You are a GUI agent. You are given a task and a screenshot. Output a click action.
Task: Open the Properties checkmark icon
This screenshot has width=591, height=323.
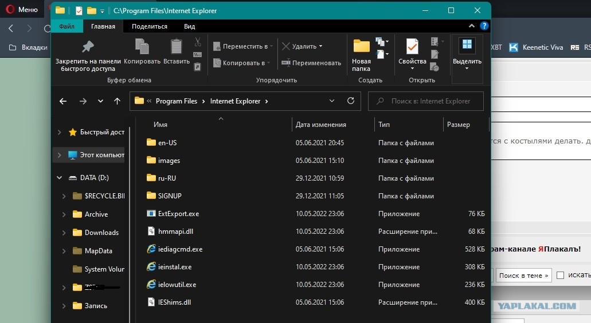click(x=412, y=47)
